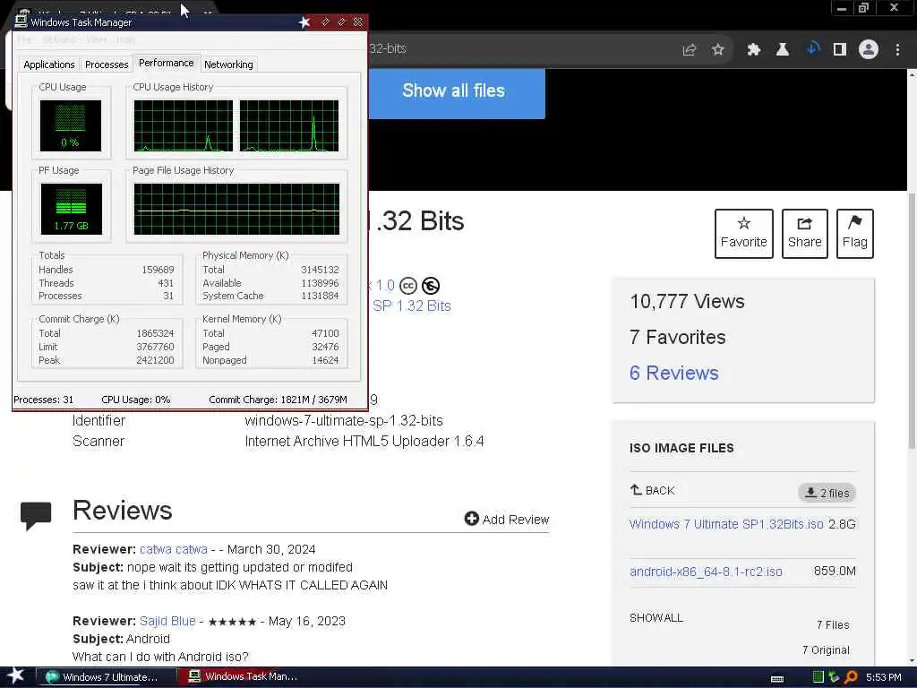Screen dimensions: 917x688
Task: Click the '7 Original' text in files panel
Action: point(826,650)
